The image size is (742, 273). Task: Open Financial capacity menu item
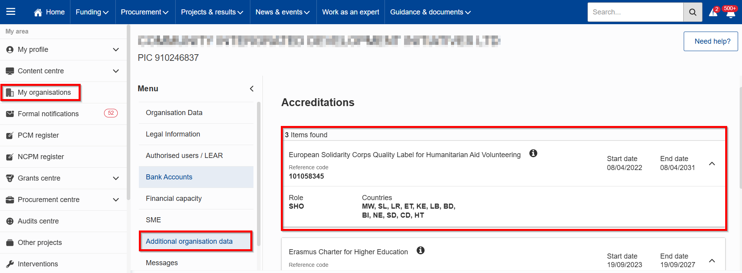coord(196,199)
